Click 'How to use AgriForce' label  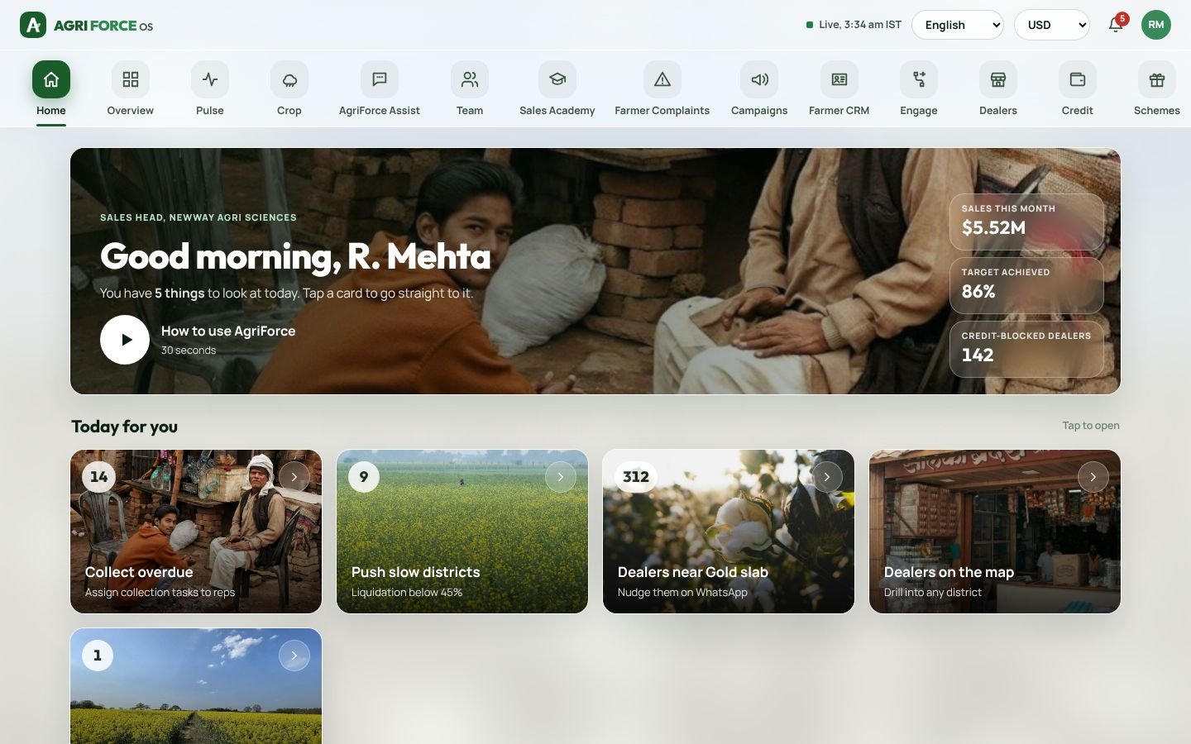pyautogui.click(x=228, y=331)
